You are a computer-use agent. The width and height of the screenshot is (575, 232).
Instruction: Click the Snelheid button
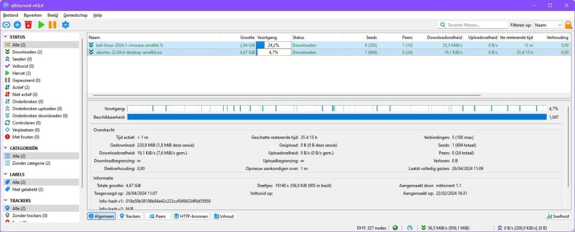(x=558, y=216)
